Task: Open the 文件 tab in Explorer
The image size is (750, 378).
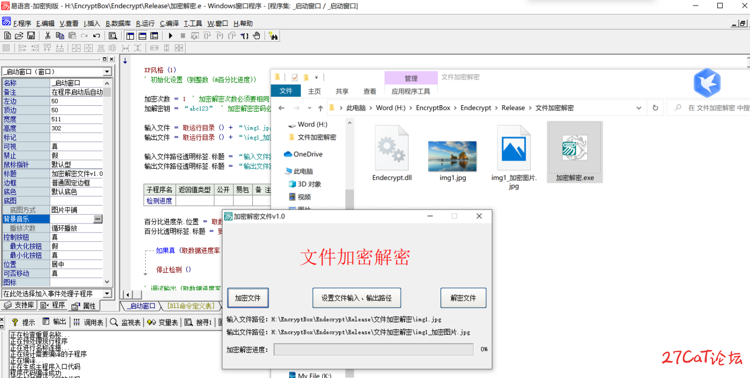Action: (x=286, y=91)
